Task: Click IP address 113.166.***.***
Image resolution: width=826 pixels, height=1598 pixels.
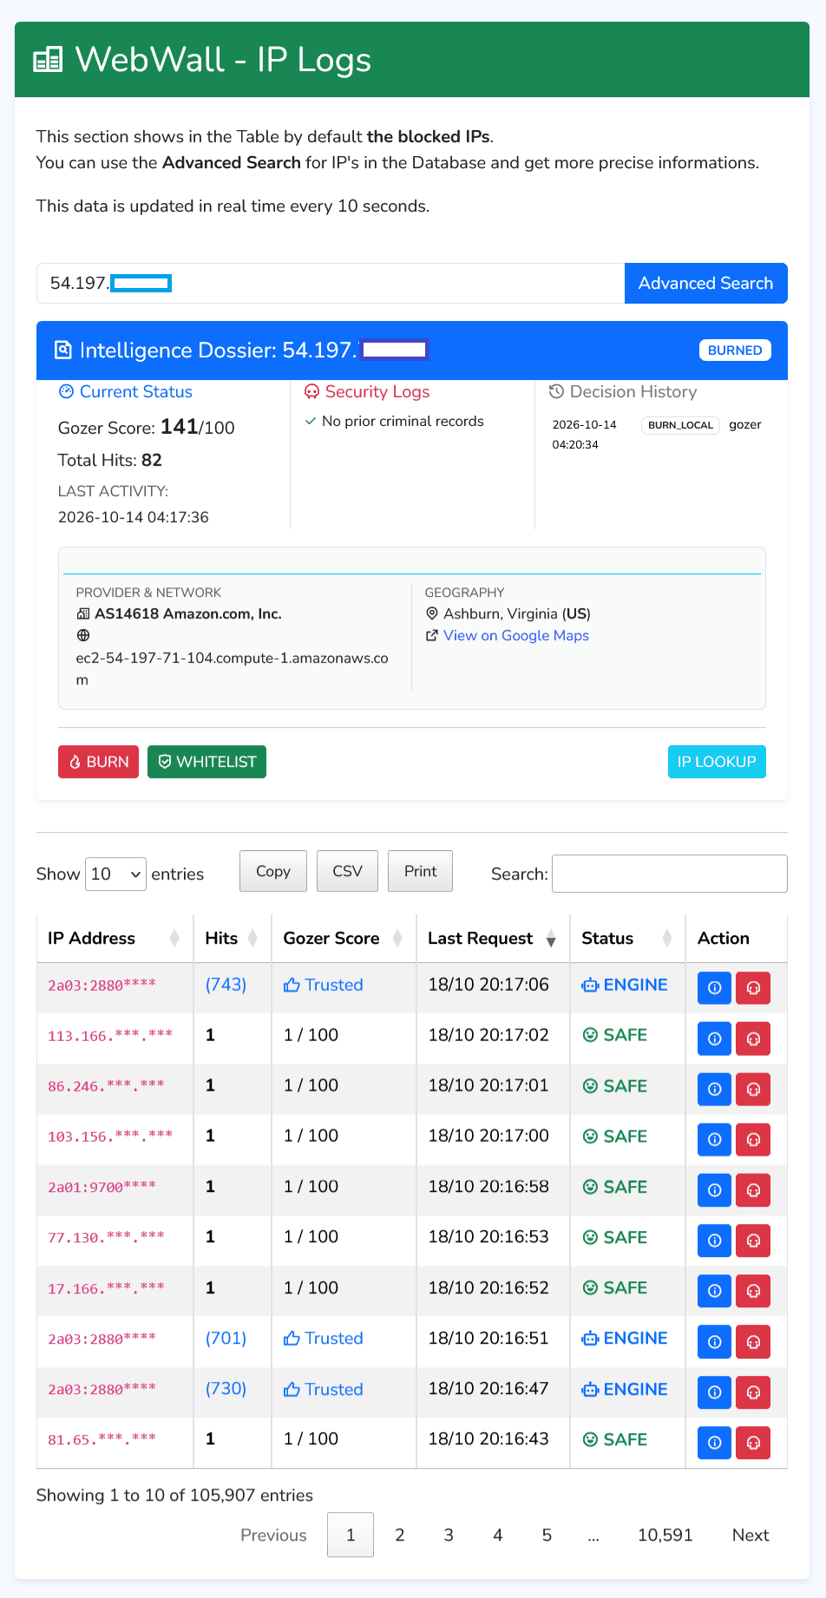Action: pos(110,1035)
